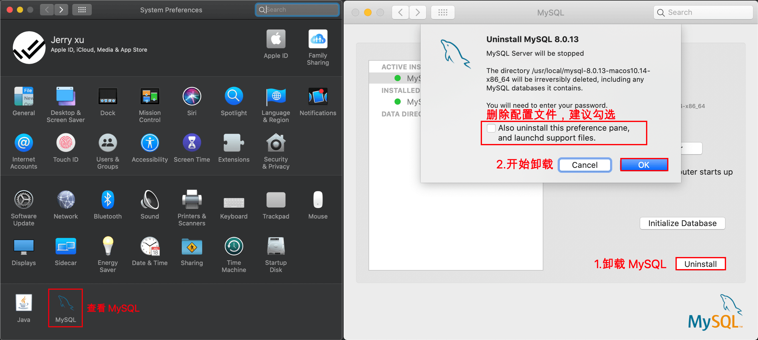Open Screen Time preferences
Image resolution: width=758 pixels, height=340 pixels.
192,148
